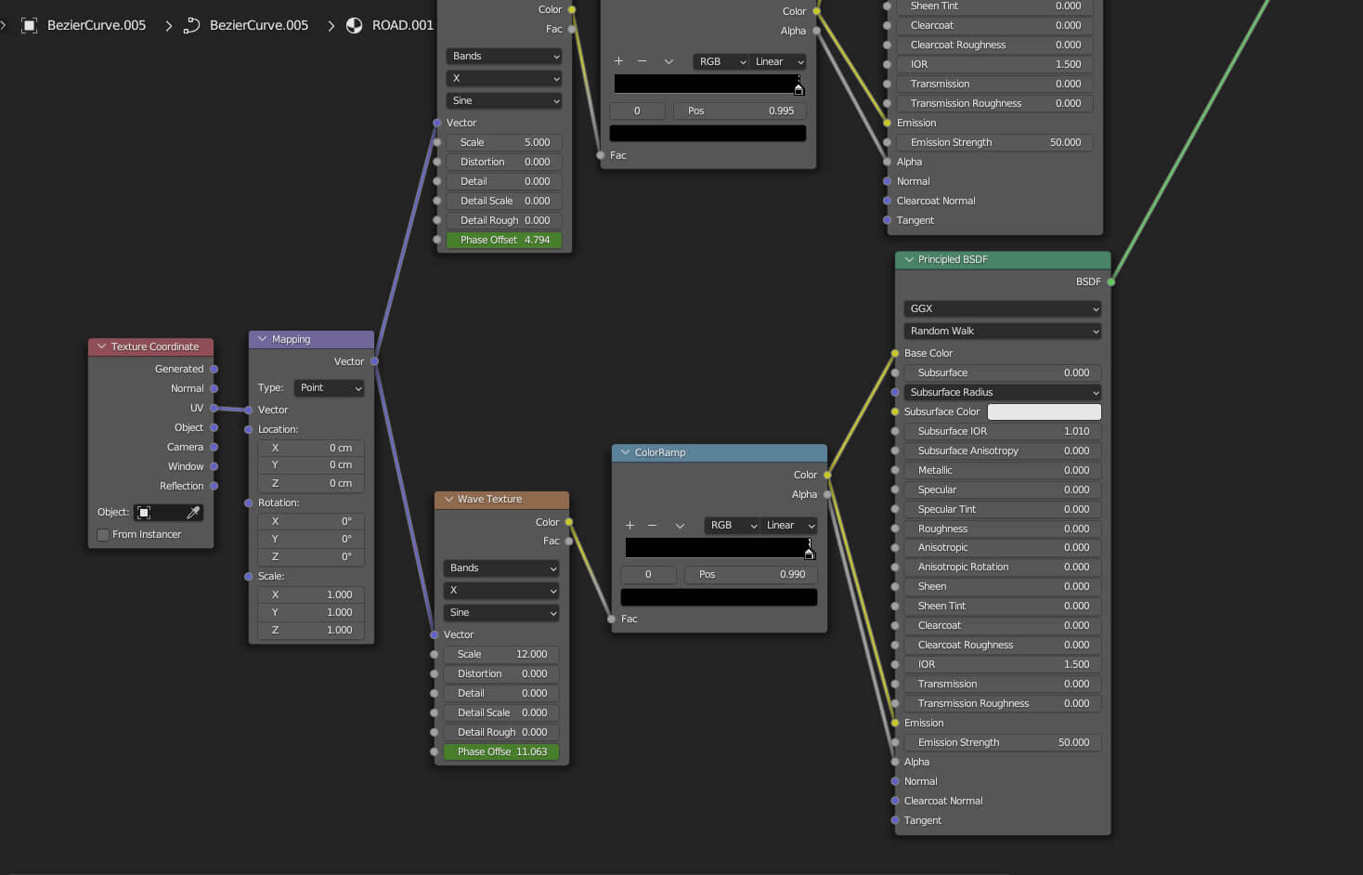The width and height of the screenshot is (1363, 875).
Task: Open the lower Wave Texture Bands dropdown
Action: point(501,568)
